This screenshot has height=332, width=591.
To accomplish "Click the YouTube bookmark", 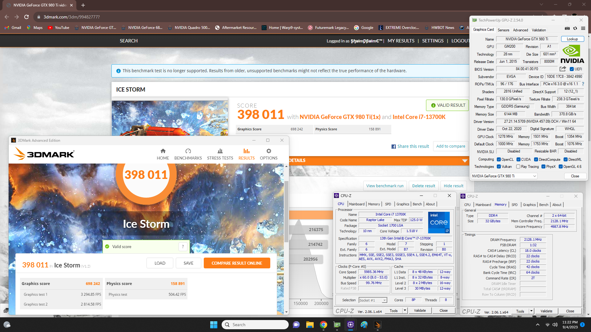I will pyautogui.click(x=58, y=28).
